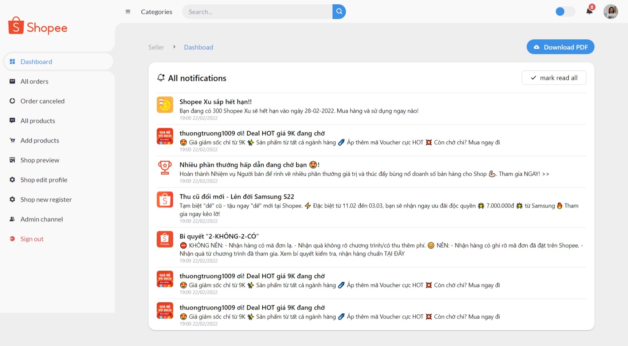Open the Categories menu
This screenshot has height=346, width=628.
click(x=156, y=12)
